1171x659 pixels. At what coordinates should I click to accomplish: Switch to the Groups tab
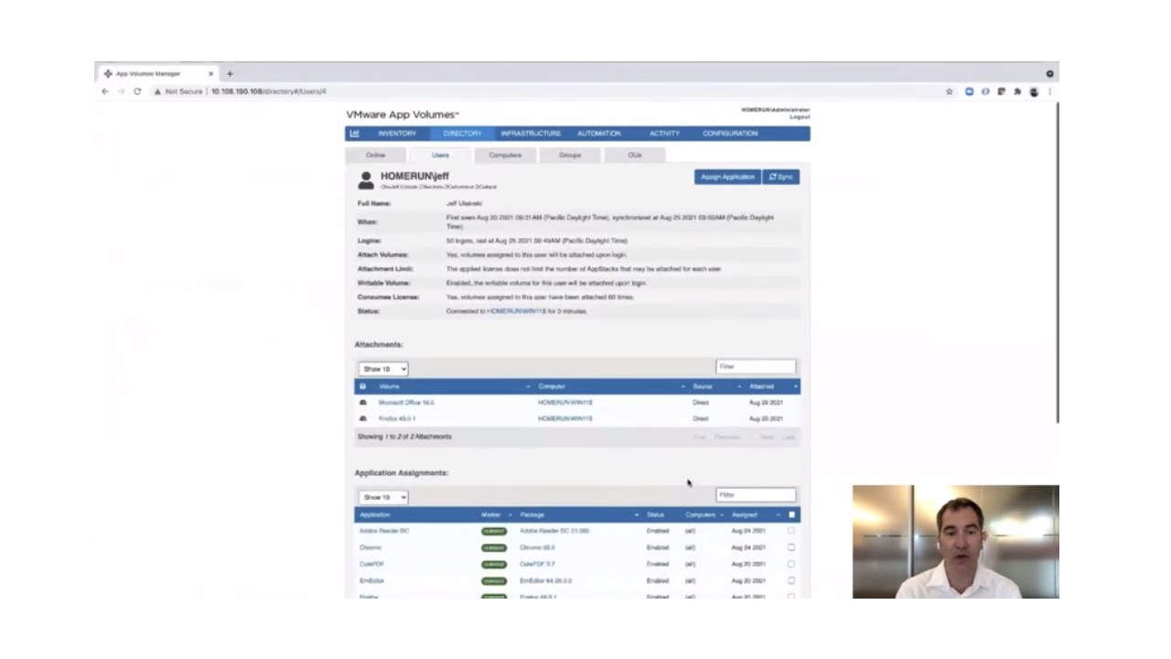point(570,156)
